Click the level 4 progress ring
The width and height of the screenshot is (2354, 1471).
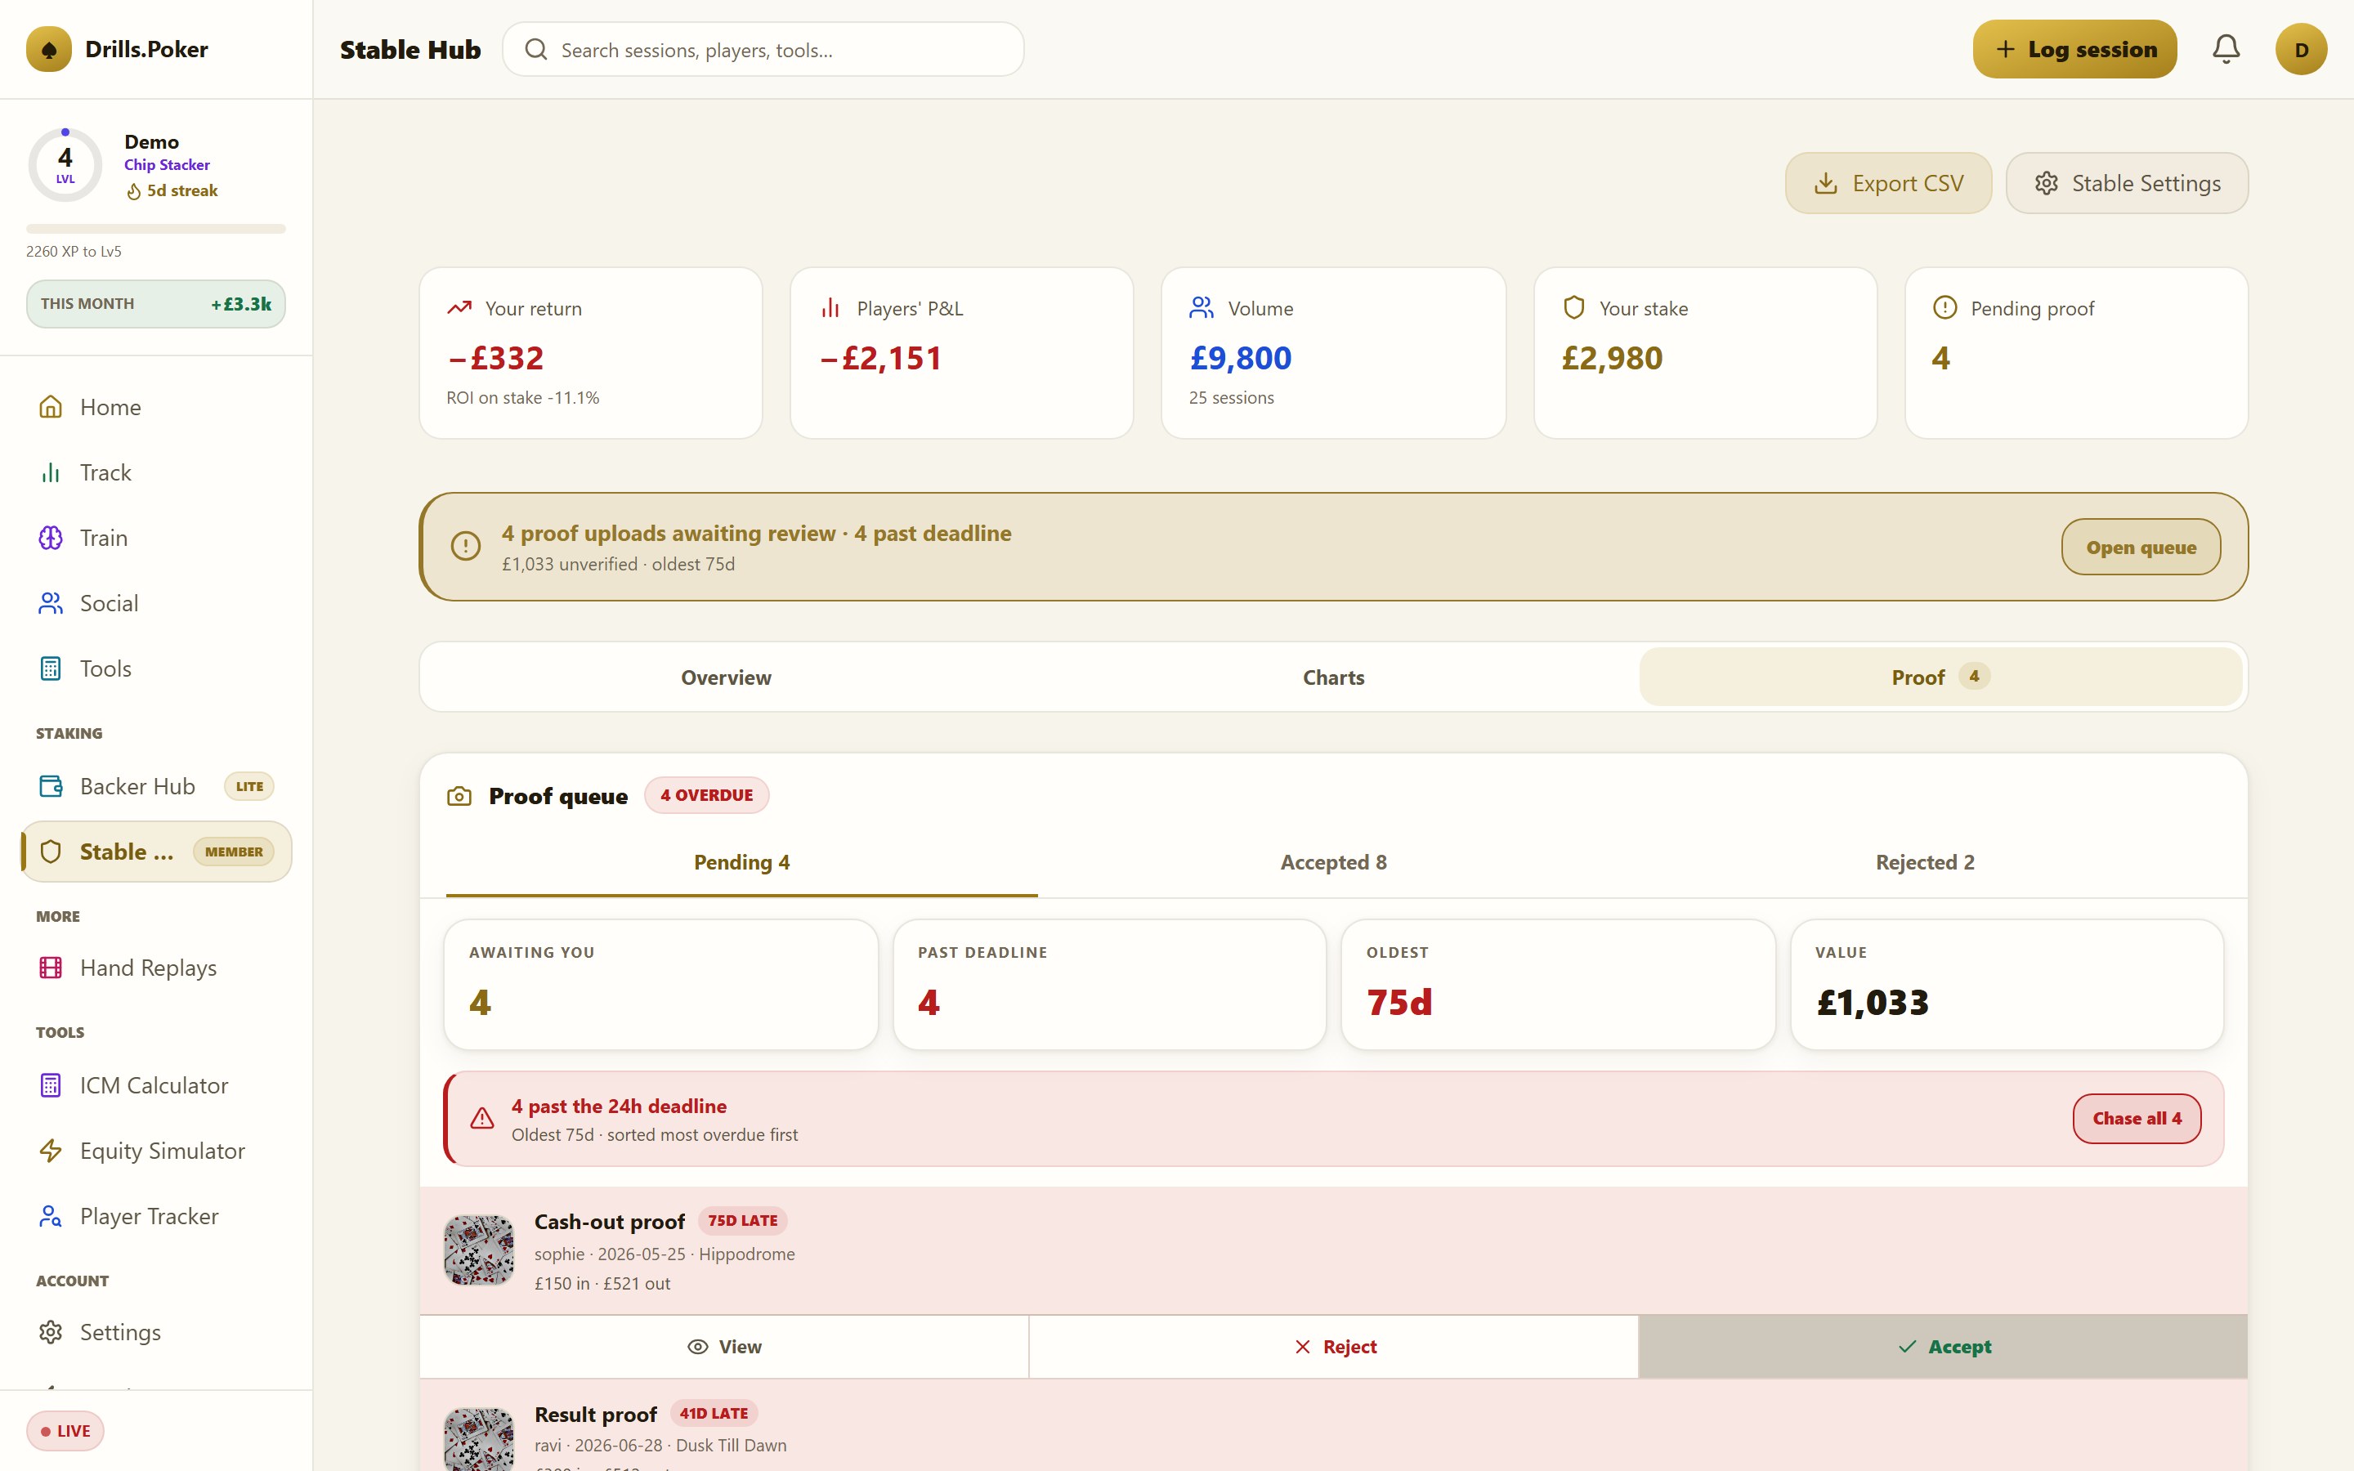pos(65,164)
